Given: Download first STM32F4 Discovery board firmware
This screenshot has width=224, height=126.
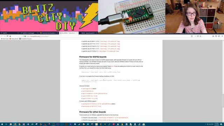Looking at the screenshot, I should click(113, 118).
